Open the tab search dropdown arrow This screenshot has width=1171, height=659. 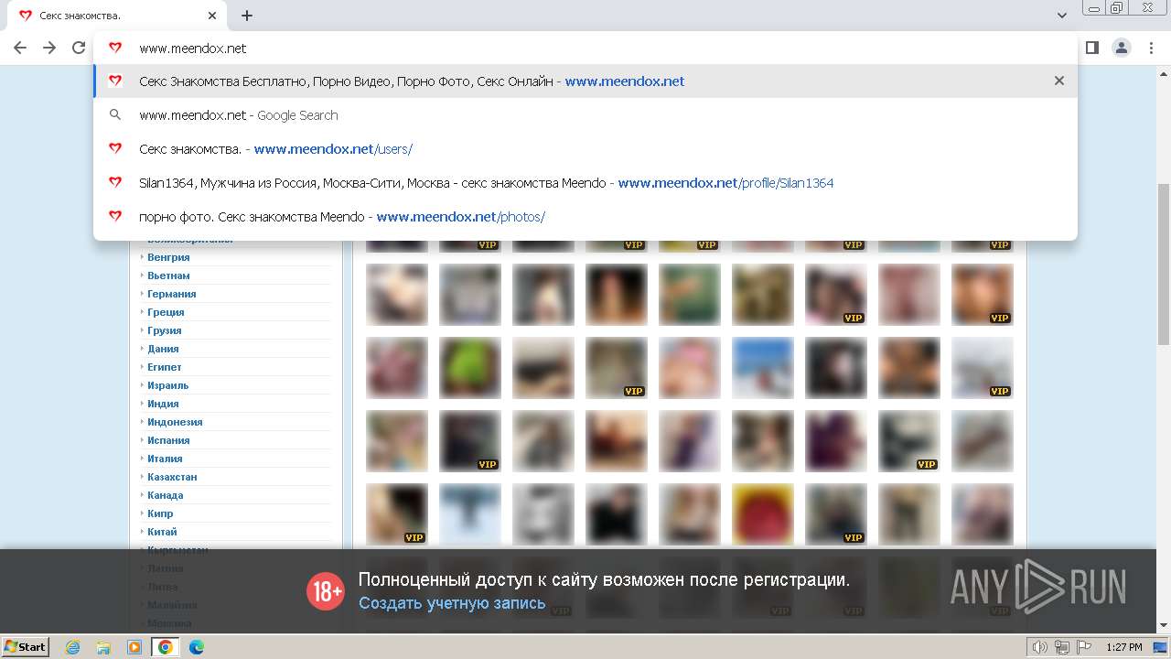(1062, 16)
